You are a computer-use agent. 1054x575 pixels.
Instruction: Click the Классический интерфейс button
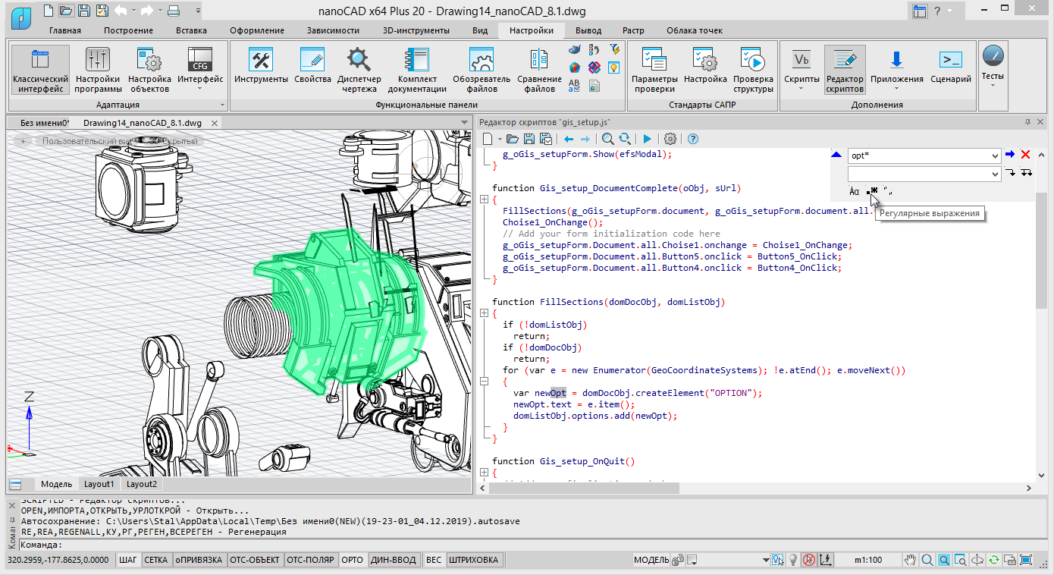click(x=40, y=70)
